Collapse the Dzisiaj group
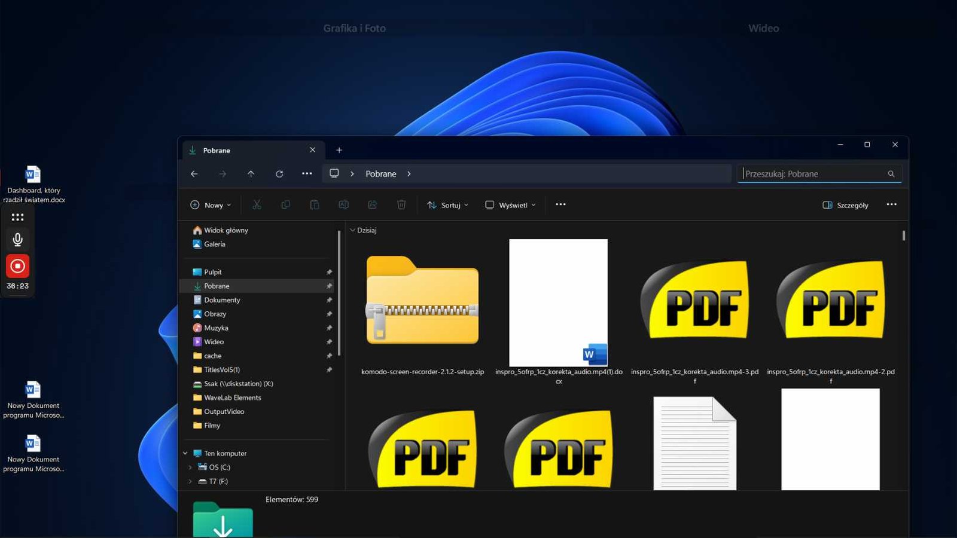 [353, 230]
